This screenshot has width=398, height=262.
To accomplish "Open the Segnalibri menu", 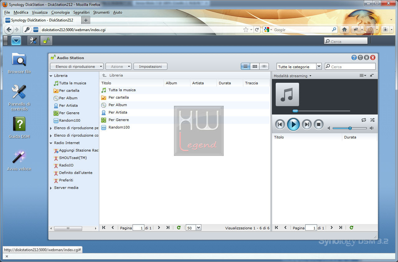I will (x=82, y=12).
